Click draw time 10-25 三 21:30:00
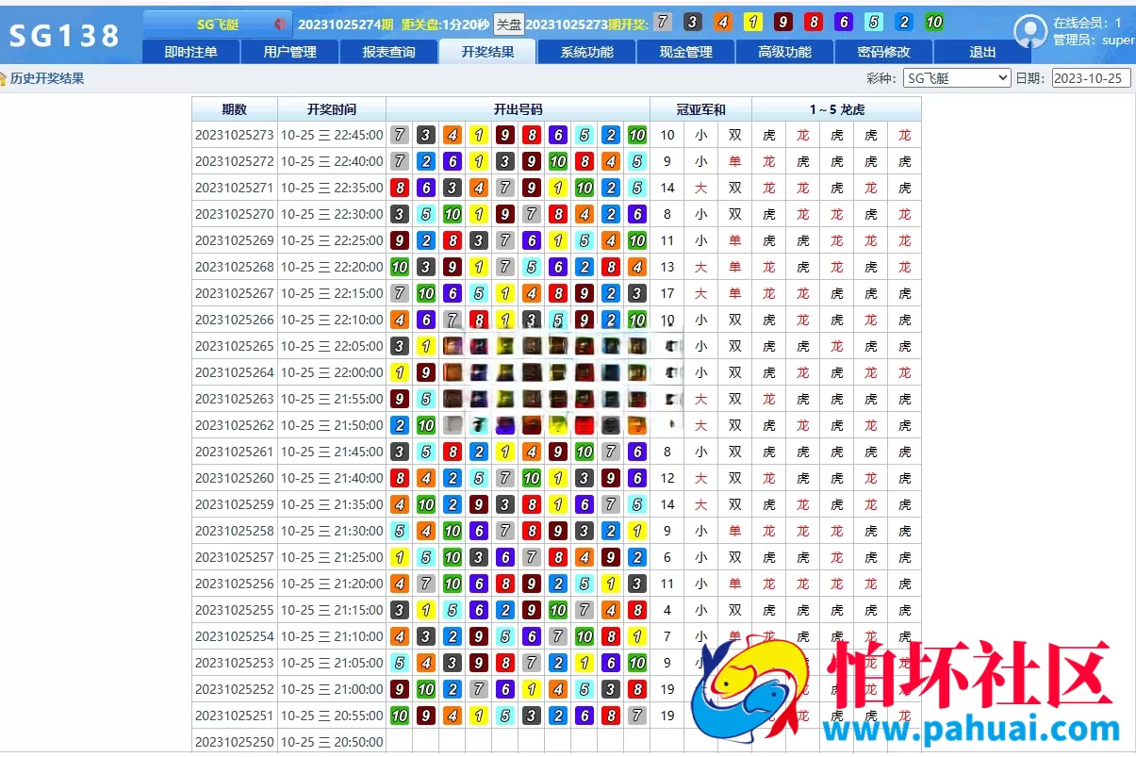Image resolution: width=1136 pixels, height=757 pixels. [x=332, y=531]
